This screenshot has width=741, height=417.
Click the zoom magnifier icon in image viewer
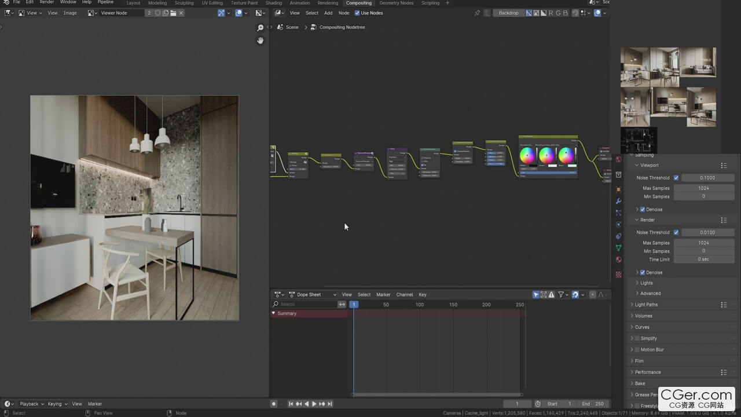(261, 28)
